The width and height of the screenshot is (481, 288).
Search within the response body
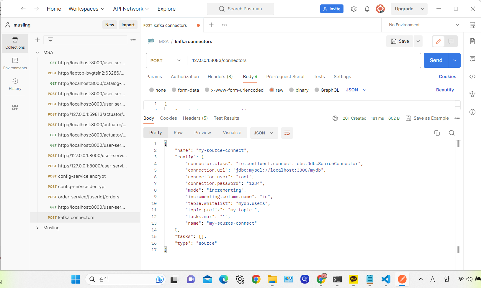click(x=451, y=133)
